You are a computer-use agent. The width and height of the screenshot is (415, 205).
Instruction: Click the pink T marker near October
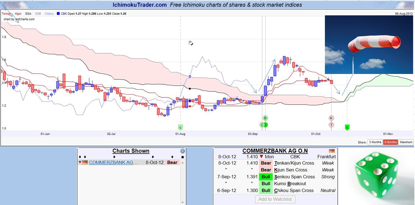click(x=331, y=125)
